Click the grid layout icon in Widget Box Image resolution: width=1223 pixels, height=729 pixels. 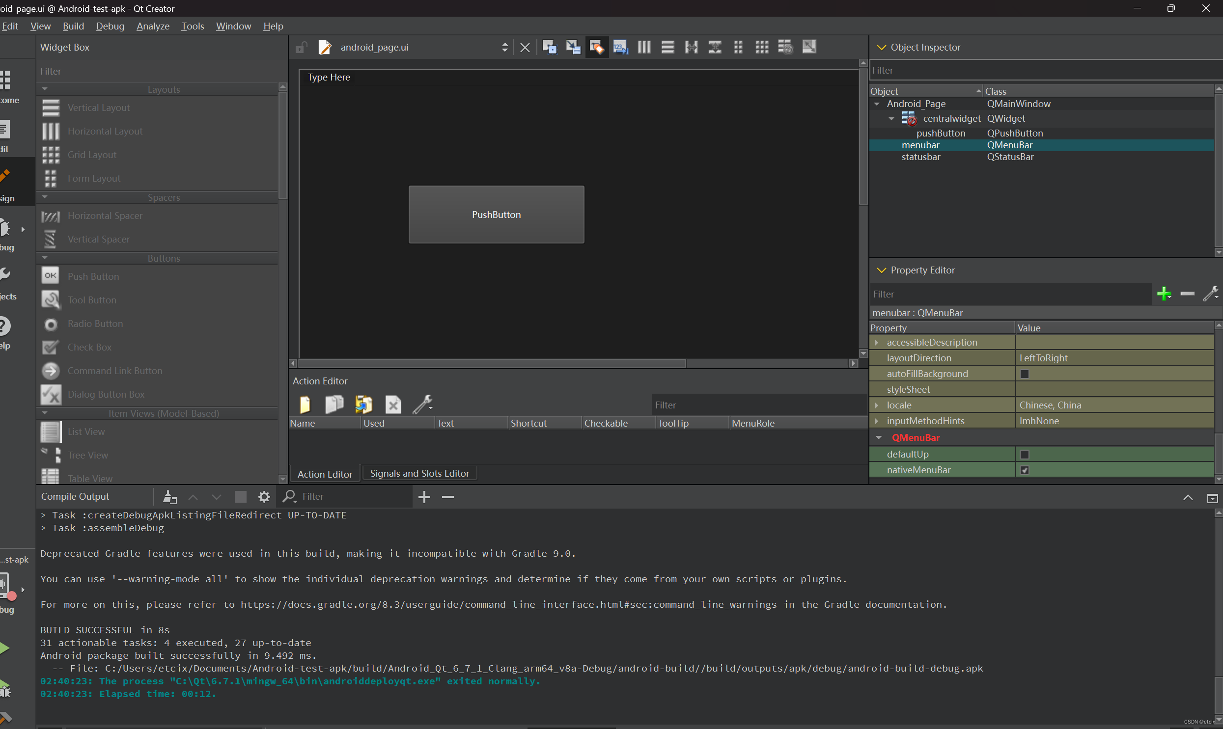tap(50, 155)
